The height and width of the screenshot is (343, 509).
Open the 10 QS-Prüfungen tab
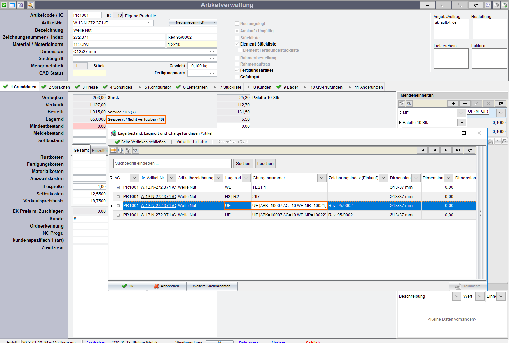323,87
